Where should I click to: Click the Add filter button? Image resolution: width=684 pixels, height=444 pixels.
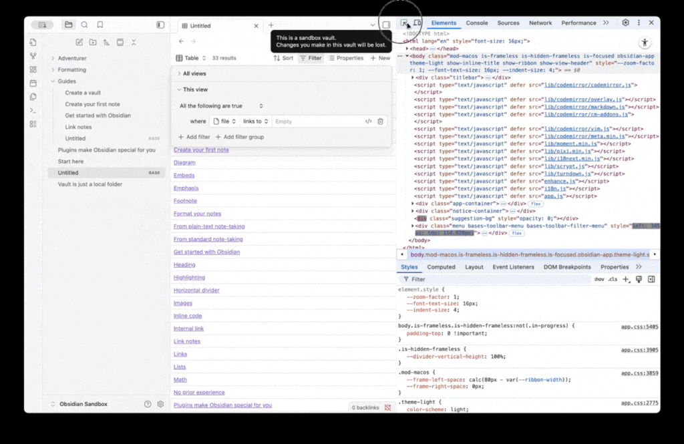194,137
